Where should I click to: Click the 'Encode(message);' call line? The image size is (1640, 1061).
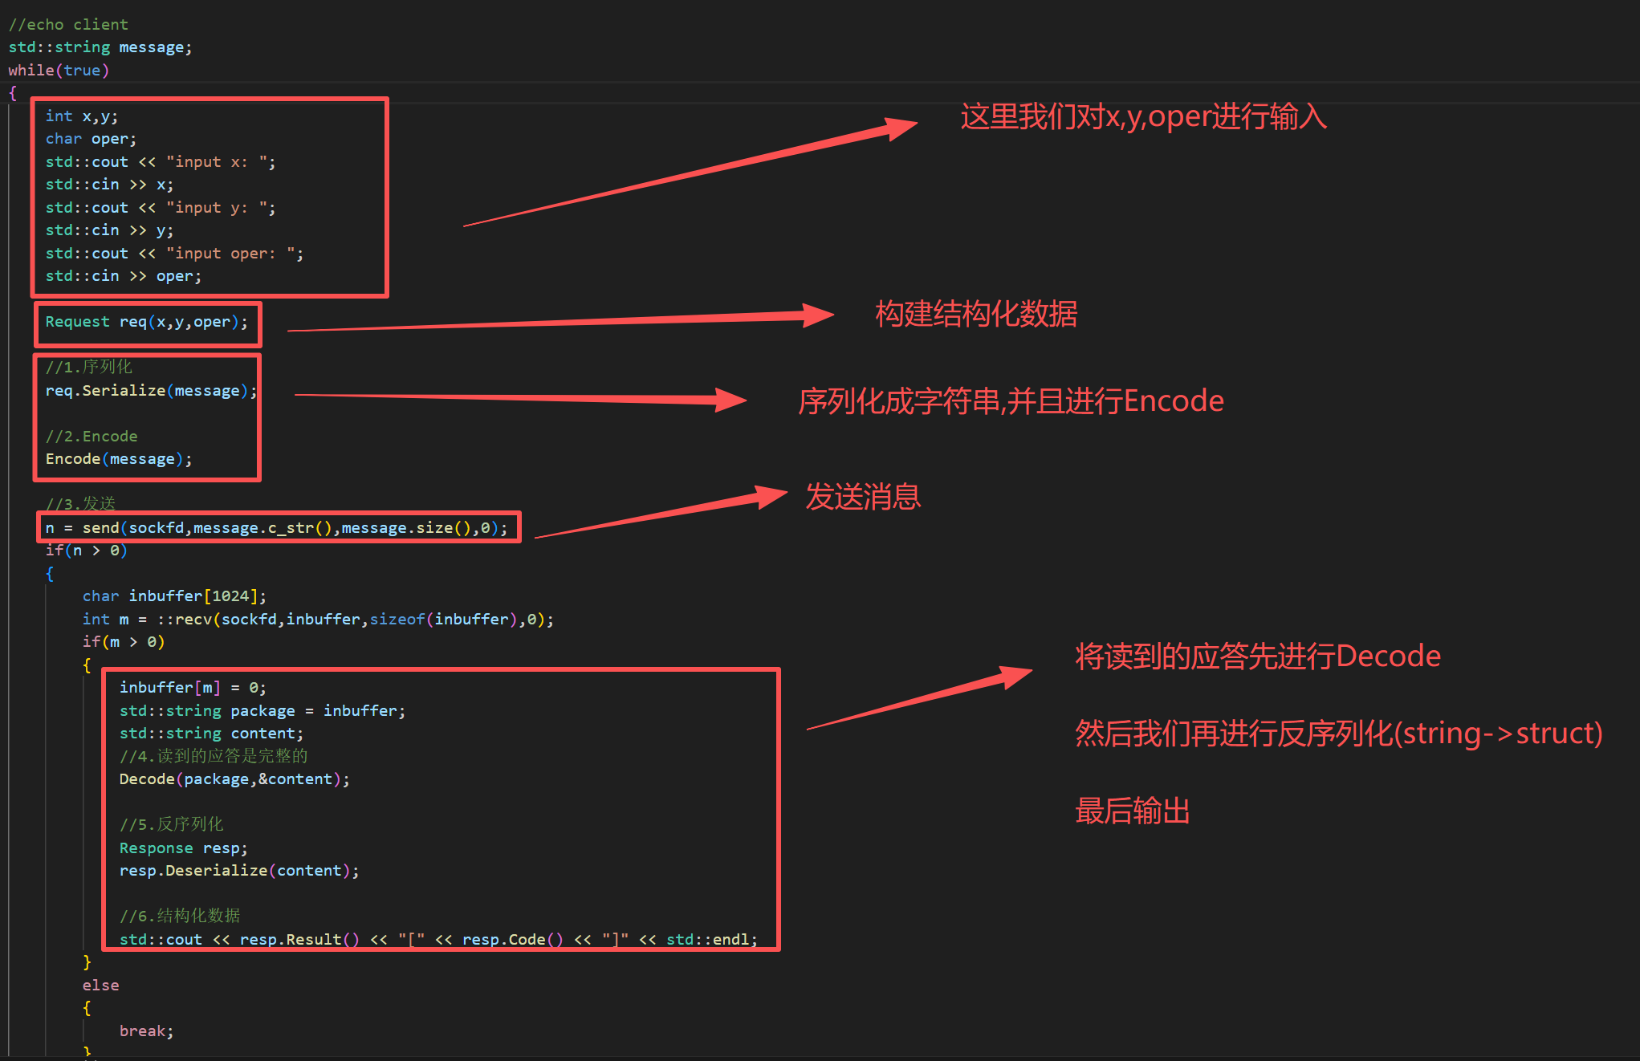[x=118, y=459]
